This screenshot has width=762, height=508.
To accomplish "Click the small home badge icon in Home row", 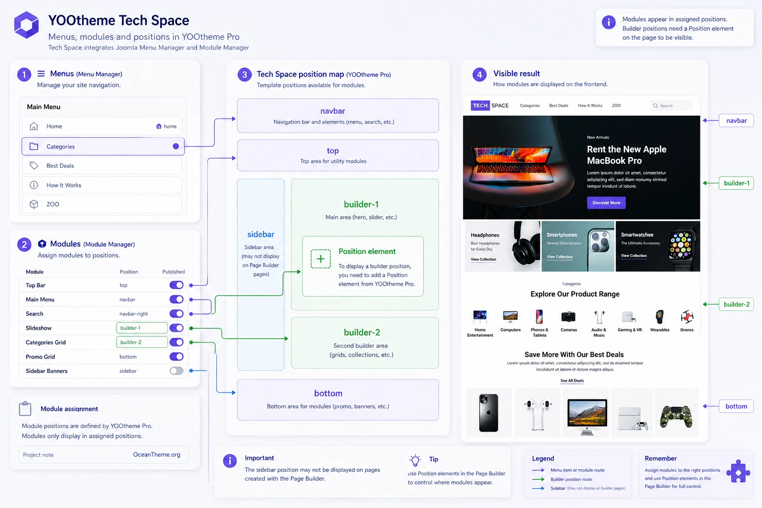I will click(159, 127).
